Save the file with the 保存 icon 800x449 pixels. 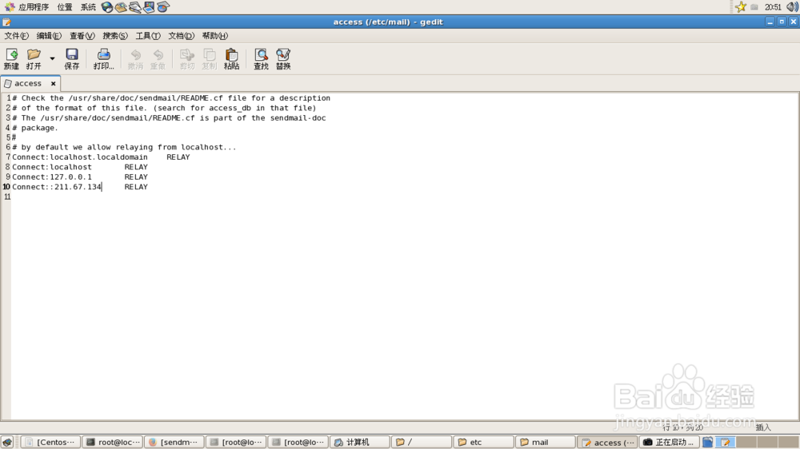[72, 59]
